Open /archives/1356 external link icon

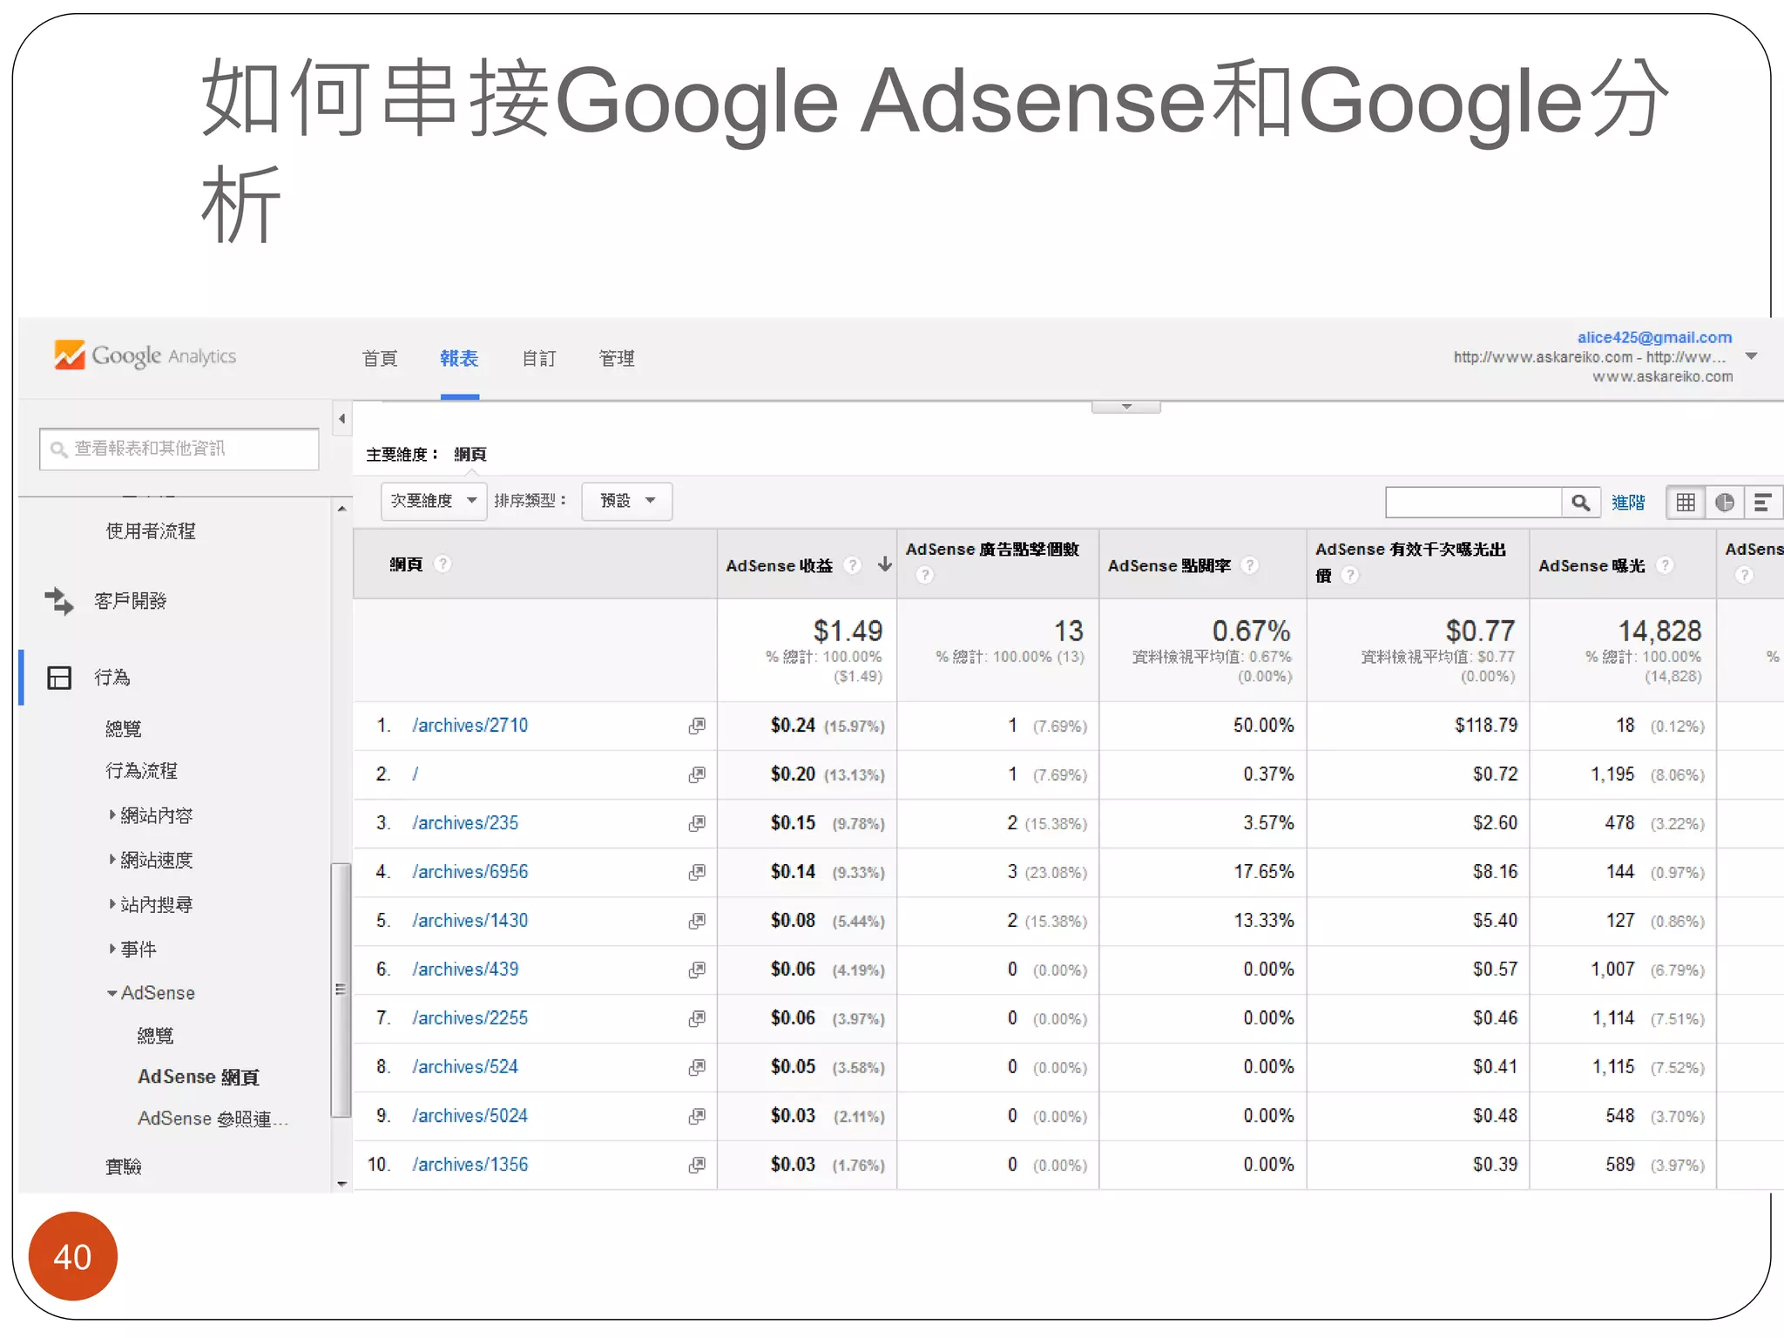click(x=697, y=1165)
